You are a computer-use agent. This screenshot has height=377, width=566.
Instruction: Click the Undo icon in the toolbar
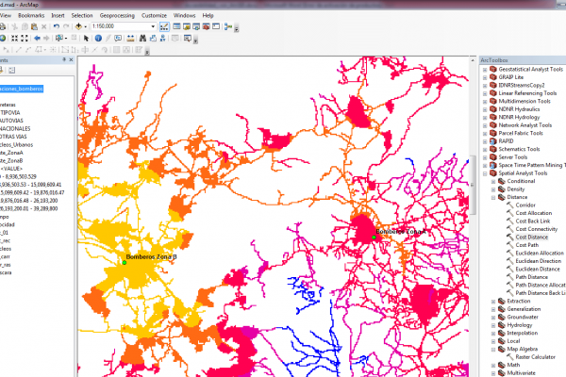pos(57,26)
